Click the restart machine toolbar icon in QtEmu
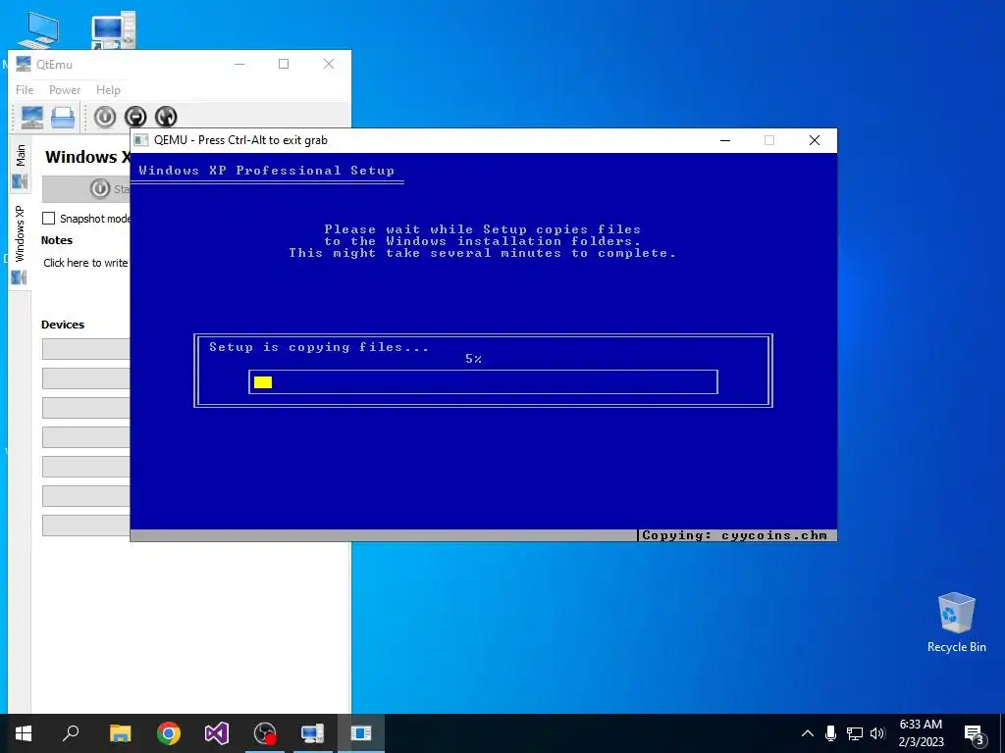This screenshot has height=753, width=1005. click(166, 117)
